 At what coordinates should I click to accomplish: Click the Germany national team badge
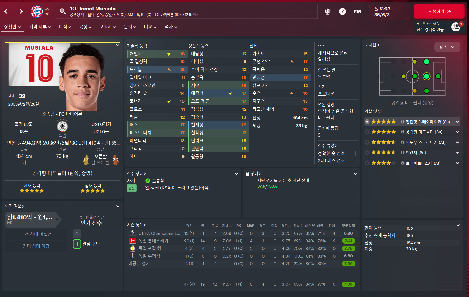[x=62, y=127]
